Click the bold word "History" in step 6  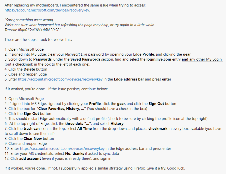[117, 124]
